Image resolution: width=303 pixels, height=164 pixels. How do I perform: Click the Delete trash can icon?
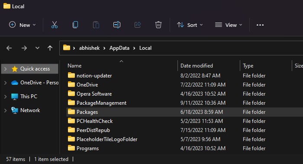point(158,25)
